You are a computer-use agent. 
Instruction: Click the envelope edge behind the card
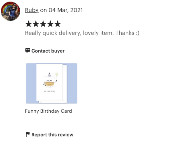[65, 83]
